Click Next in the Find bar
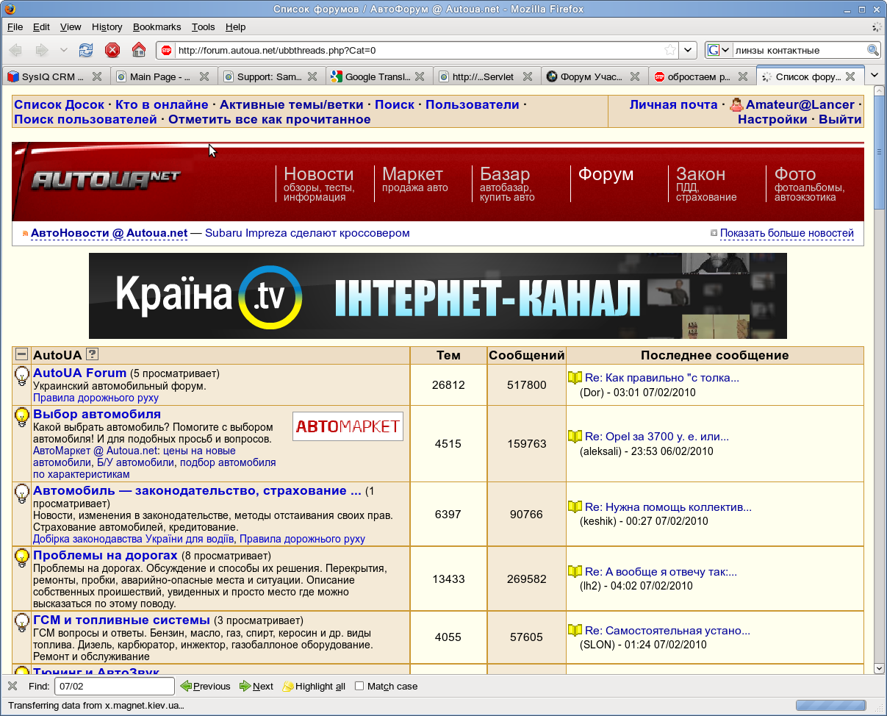This screenshot has height=716, width=887. click(256, 686)
